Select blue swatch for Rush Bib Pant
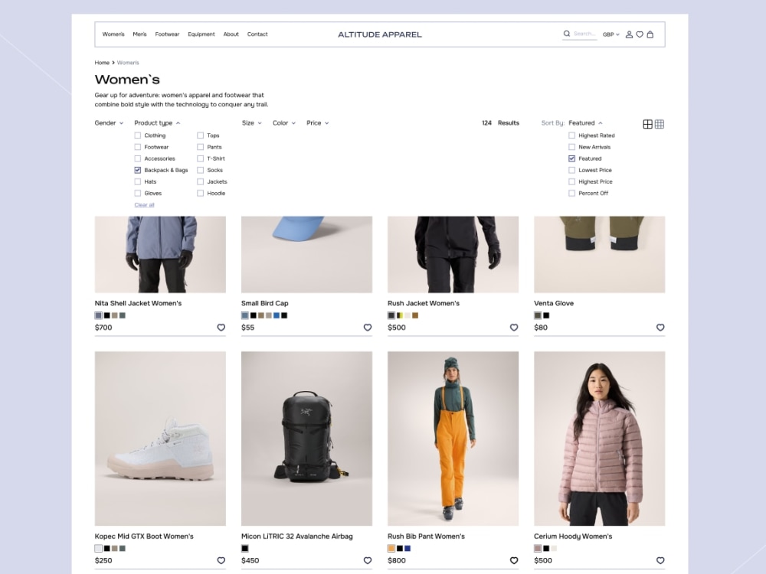 [408, 548]
